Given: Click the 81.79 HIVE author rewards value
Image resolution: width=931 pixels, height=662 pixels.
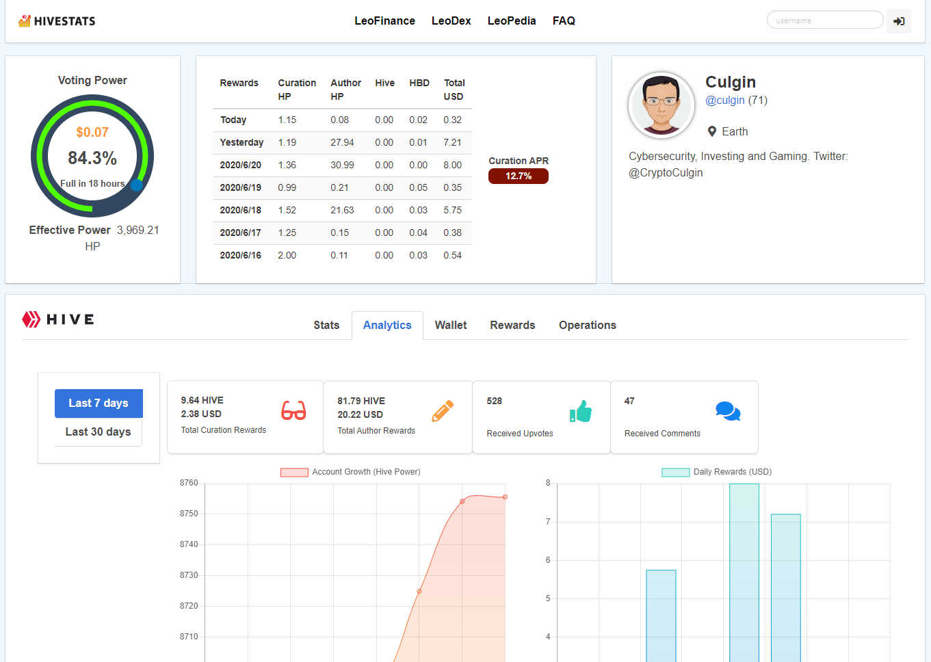Looking at the screenshot, I should (x=361, y=401).
